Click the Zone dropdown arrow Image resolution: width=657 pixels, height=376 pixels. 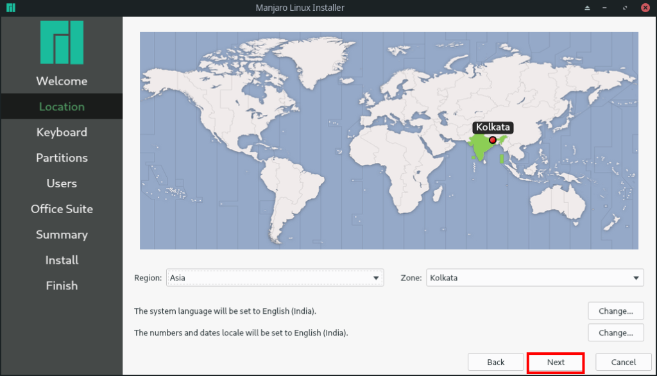pyautogui.click(x=636, y=278)
